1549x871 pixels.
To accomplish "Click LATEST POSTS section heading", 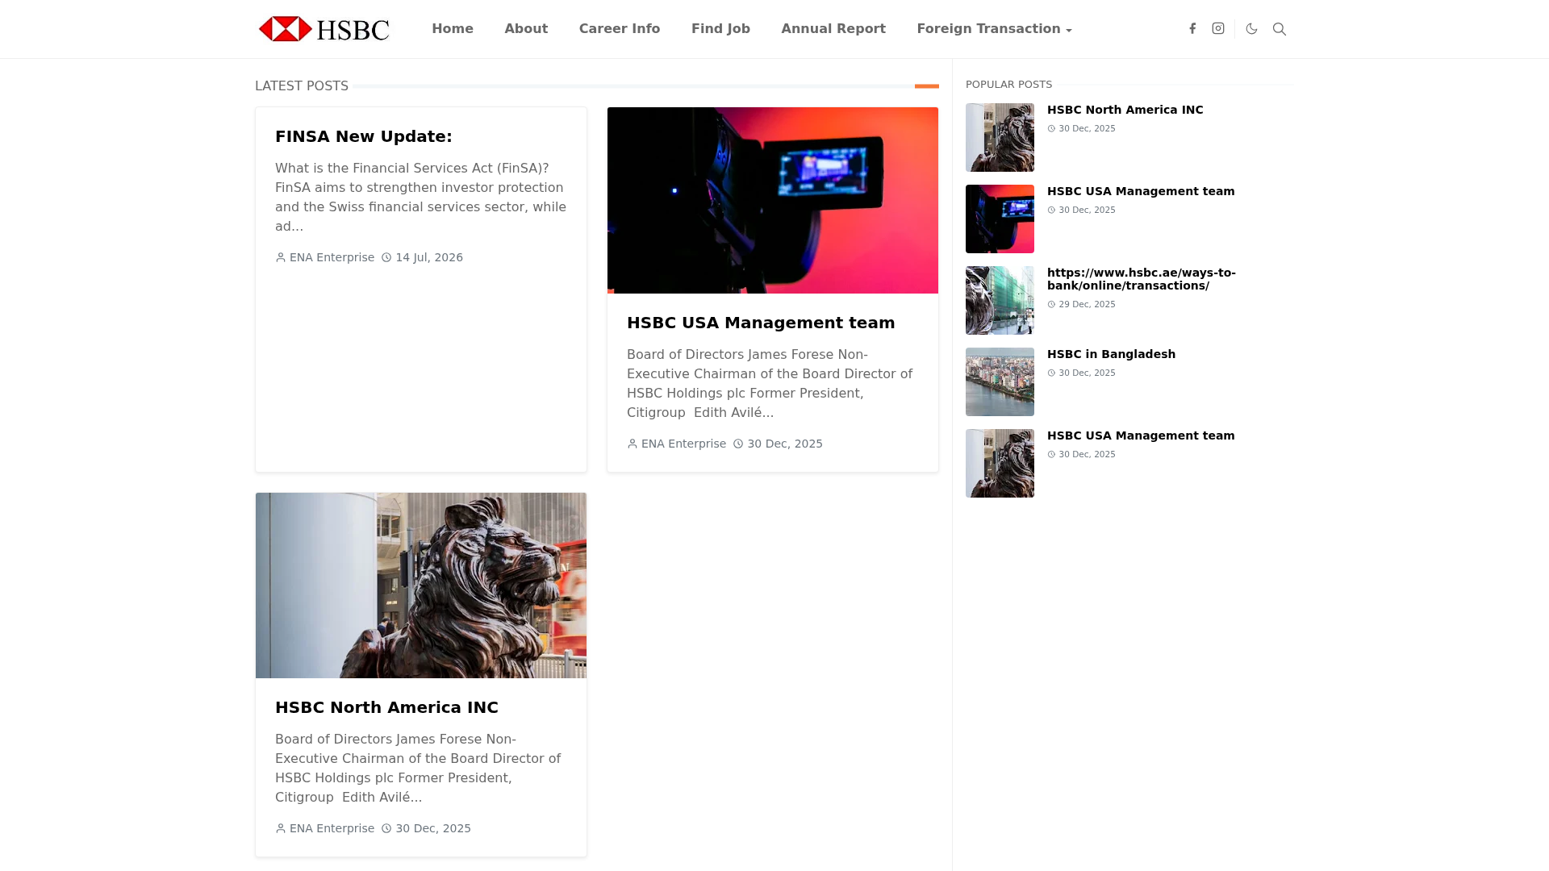I will coord(302,85).
